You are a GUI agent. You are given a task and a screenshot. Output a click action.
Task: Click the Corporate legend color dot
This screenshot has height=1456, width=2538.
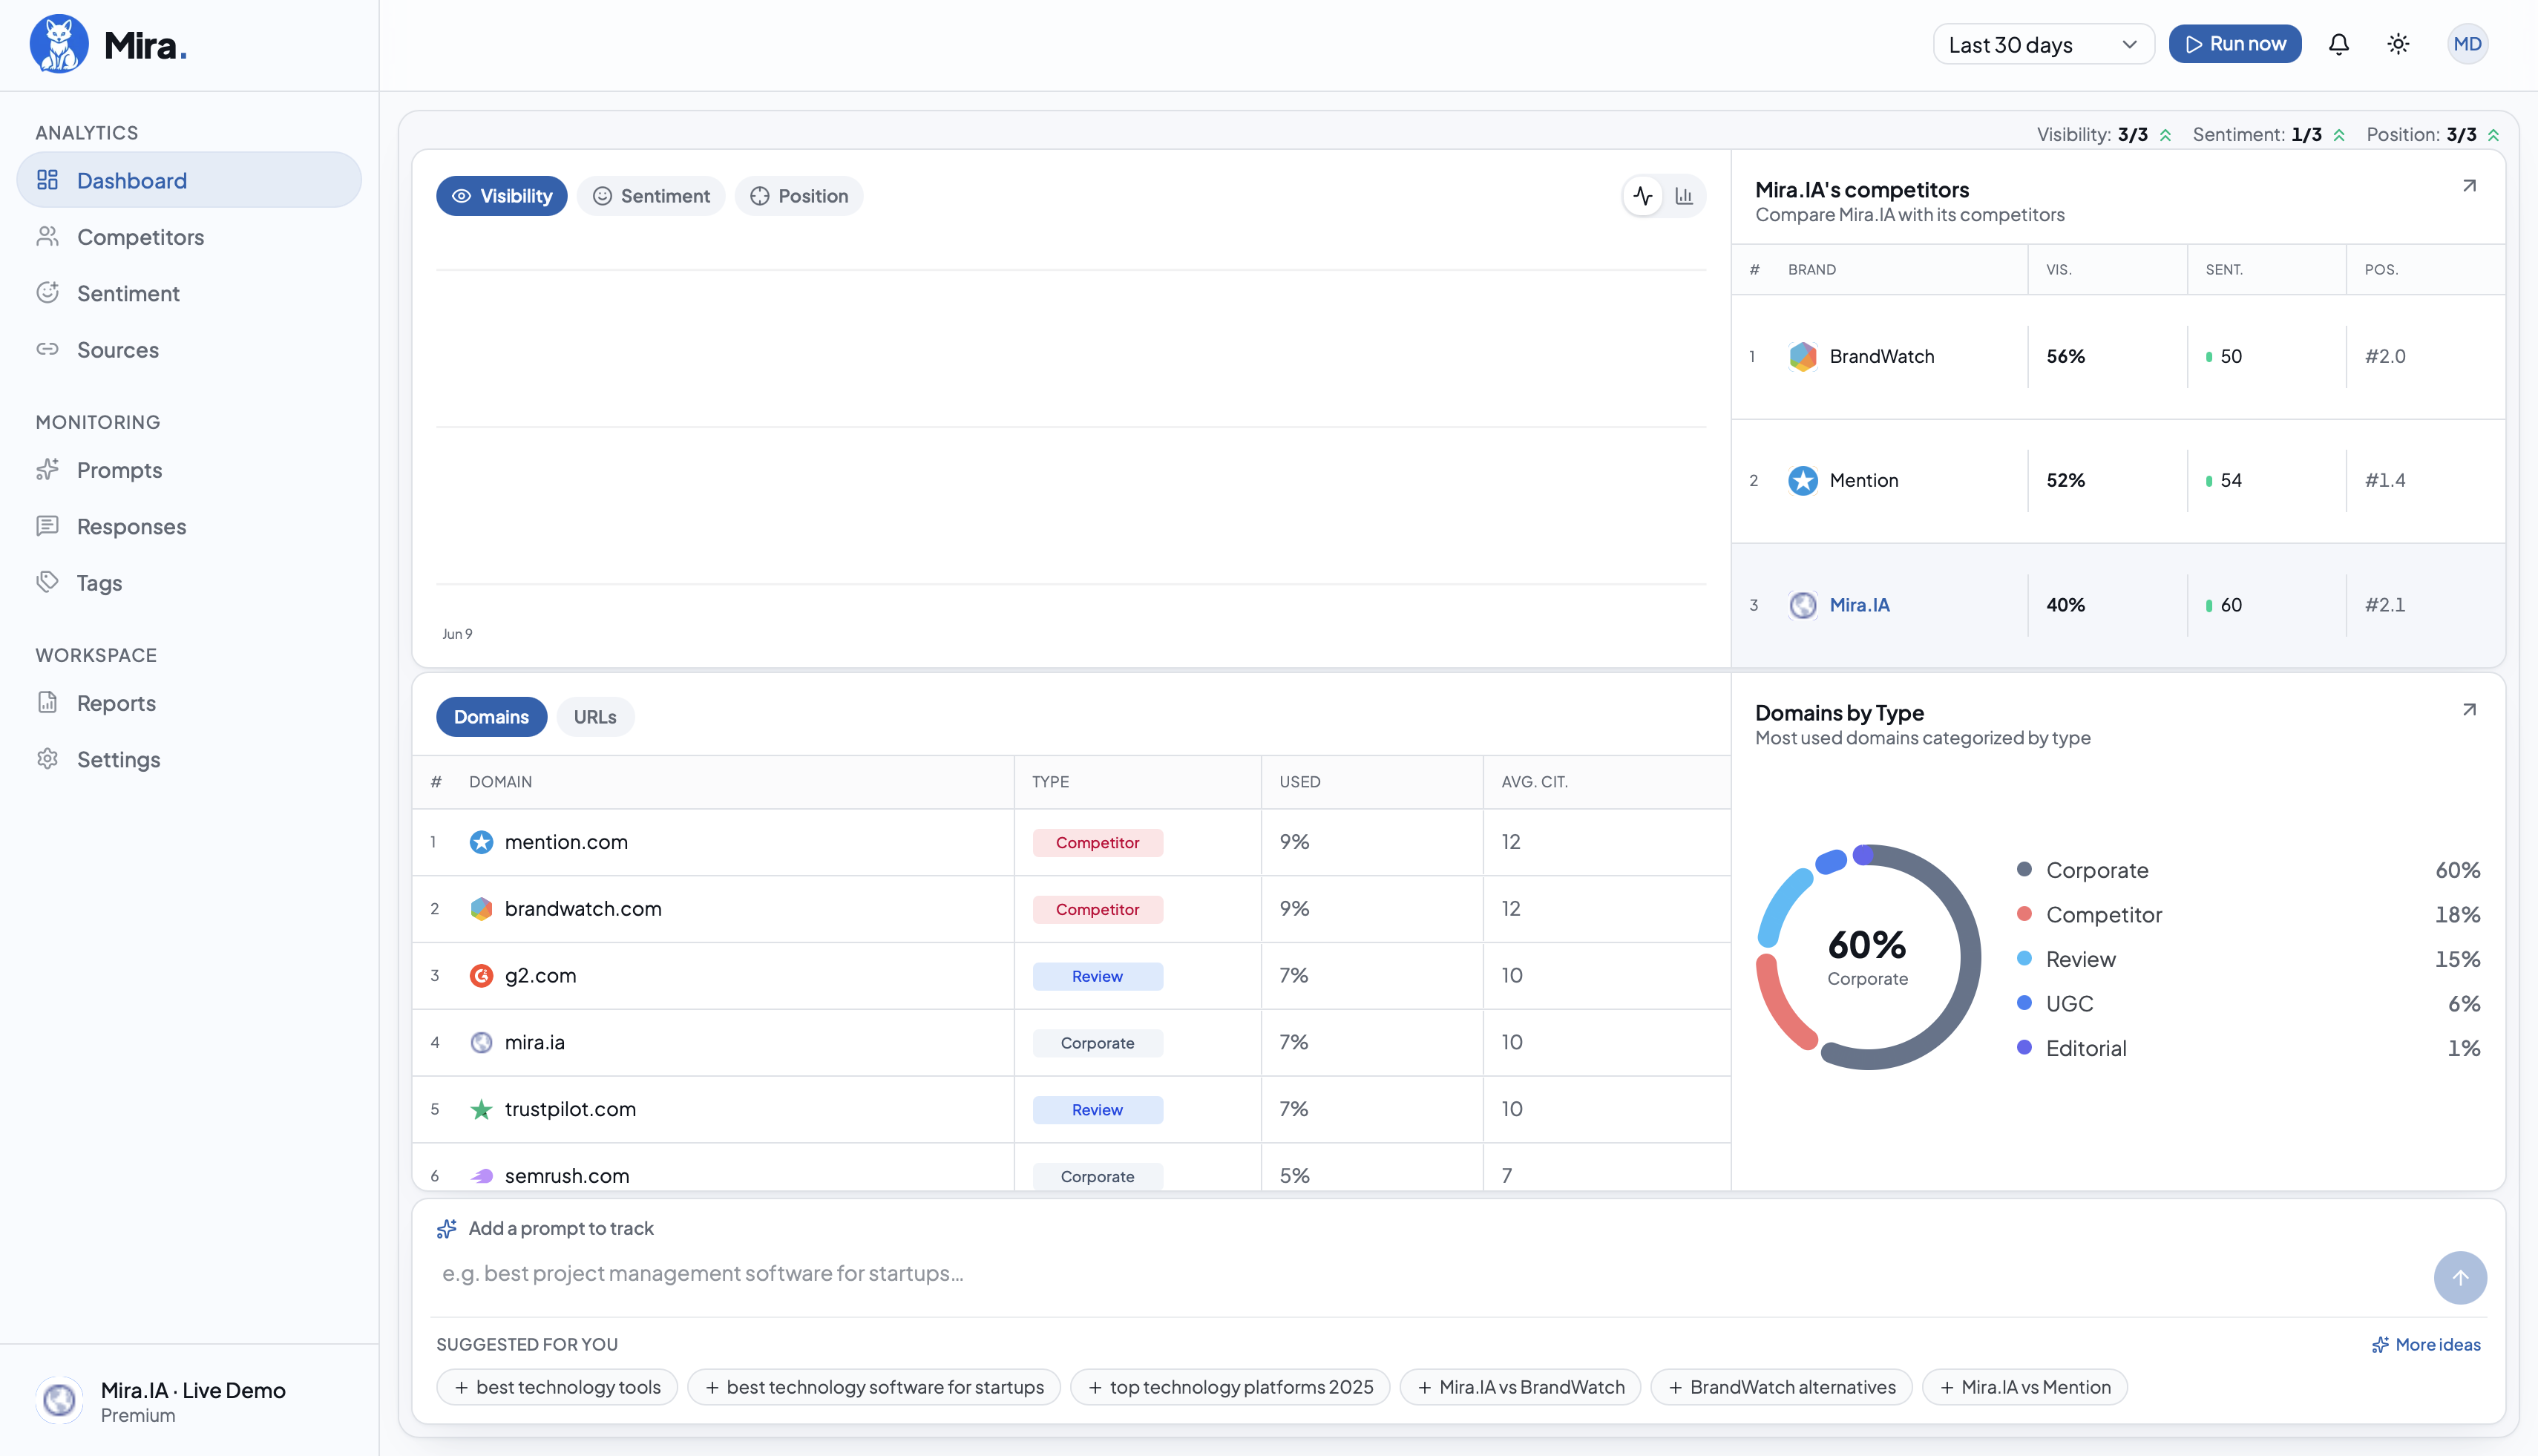pyautogui.click(x=2024, y=870)
